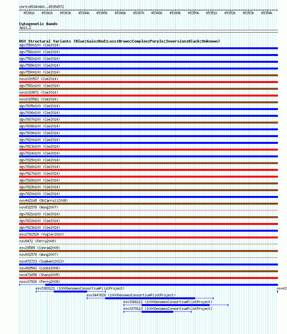Select the dgv7581n100 (Coe2014) label
The image size is (287, 334).
click(40, 52)
